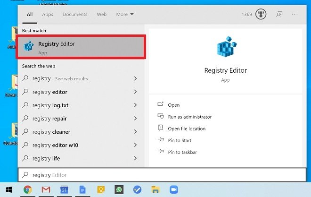
Task: Select the 'registry cleaner' suggestion
Action: point(81,132)
